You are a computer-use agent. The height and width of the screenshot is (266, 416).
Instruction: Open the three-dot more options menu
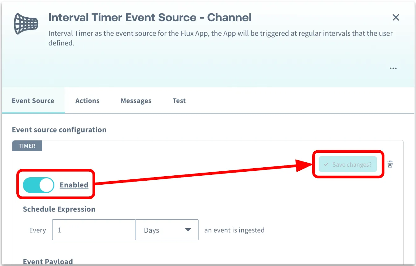click(393, 68)
